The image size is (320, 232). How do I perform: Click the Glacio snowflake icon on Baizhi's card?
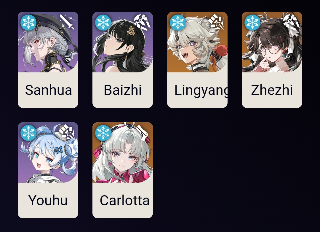pyautogui.click(x=103, y=23)
